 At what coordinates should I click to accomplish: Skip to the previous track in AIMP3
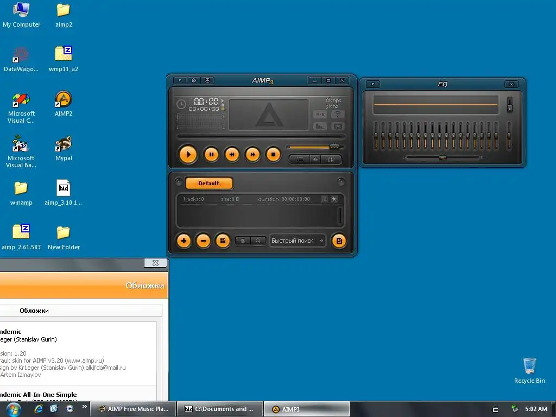click(x=232, y=155)
